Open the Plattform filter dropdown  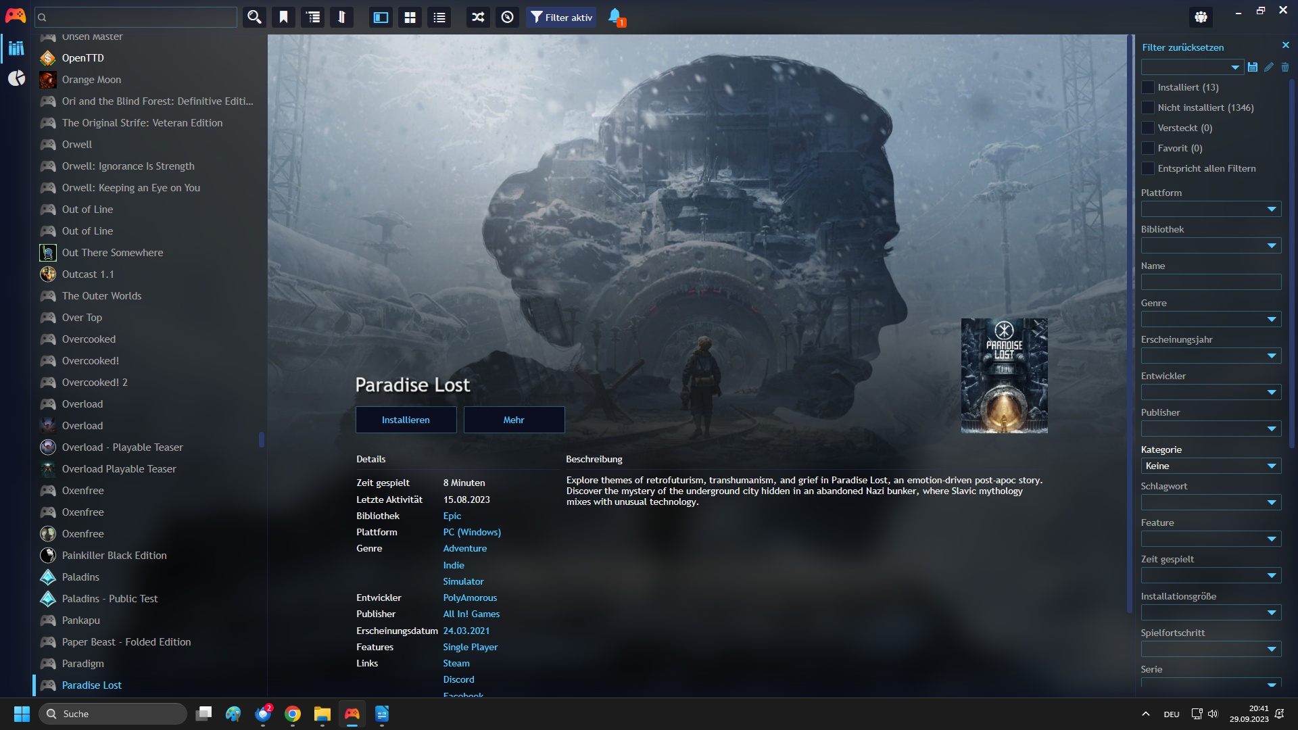pos(1210,209)
